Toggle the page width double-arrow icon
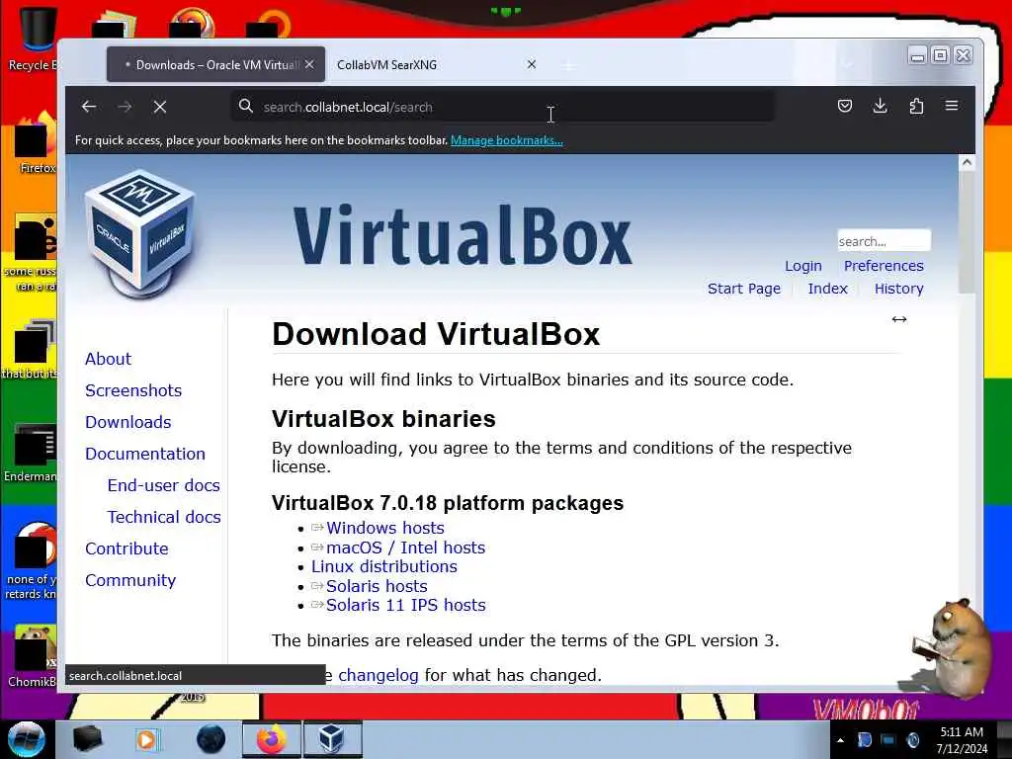1012x759 pixels. click(x=899, y=319)
